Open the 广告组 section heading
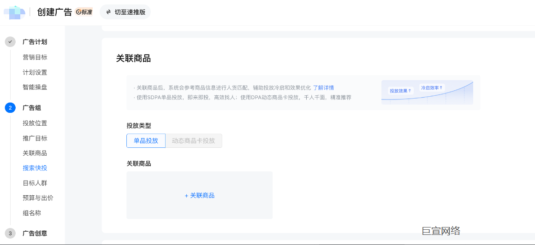The image size is (535, 245). tap(32, 108)
